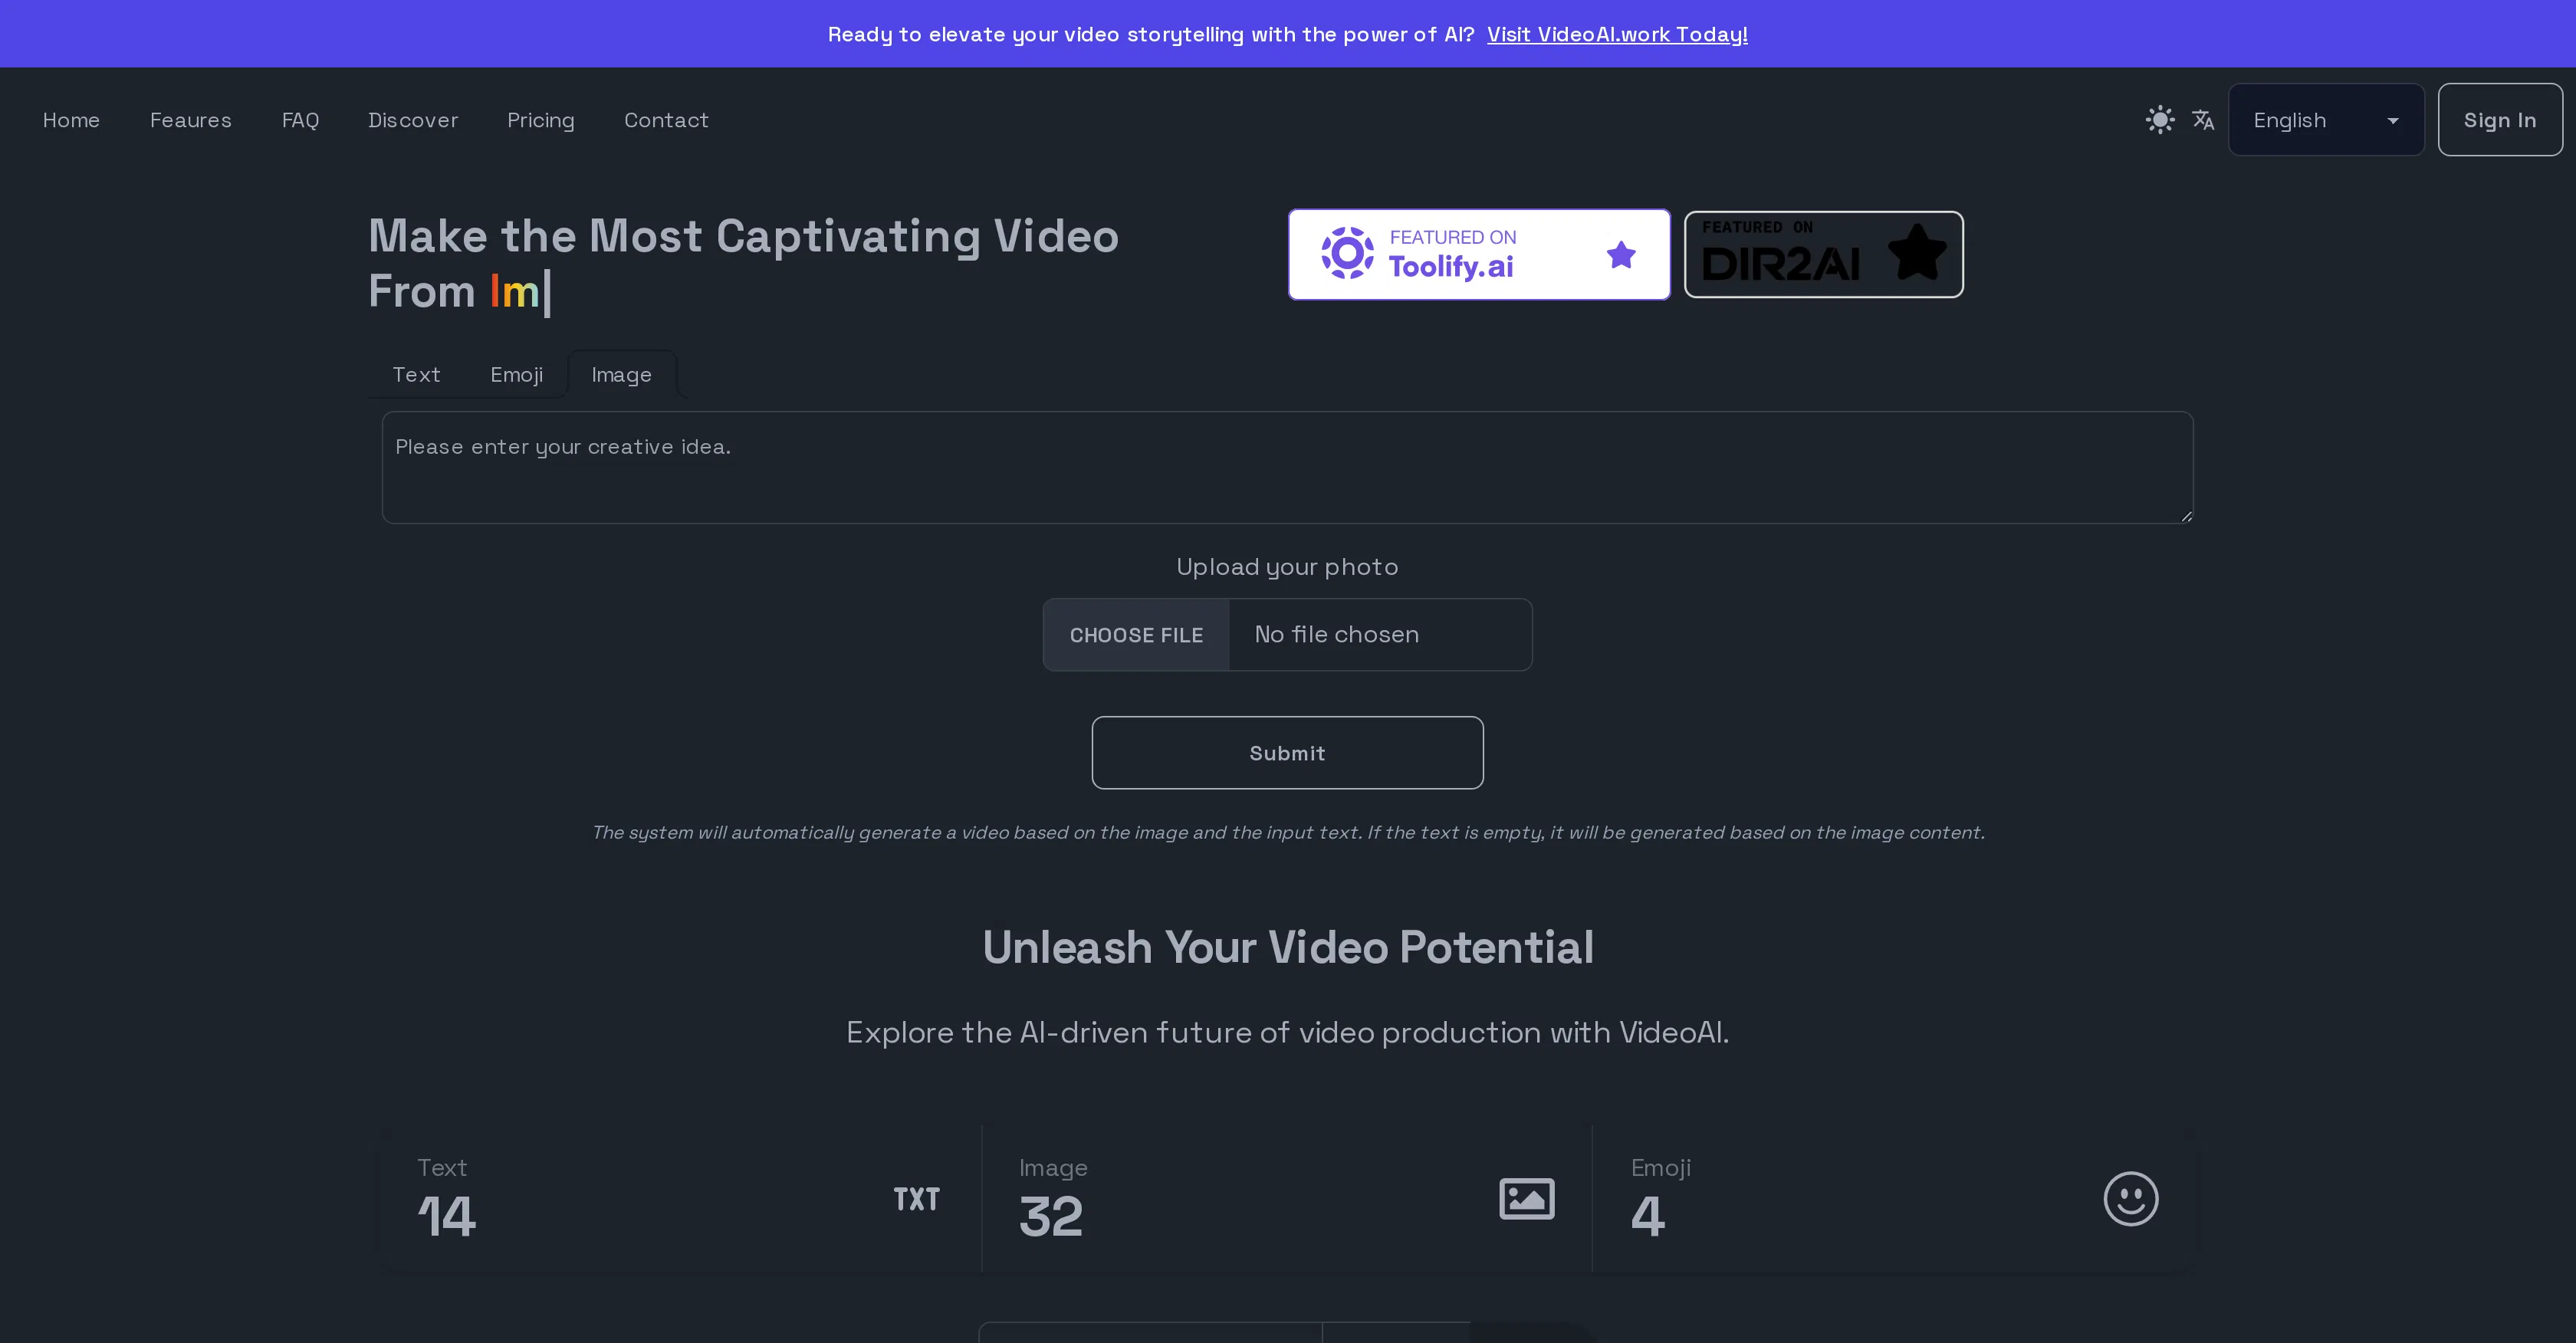Image resolution: width=2576 pixels, height=1343 pixels.
Task: Click the Sign In button
Action: click(x=2500, y=119)
